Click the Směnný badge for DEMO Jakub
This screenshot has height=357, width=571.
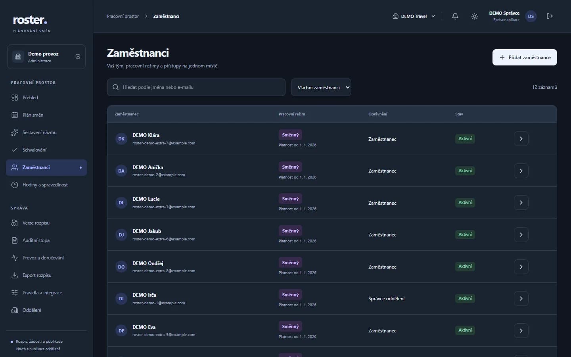[x=290, y=231]
